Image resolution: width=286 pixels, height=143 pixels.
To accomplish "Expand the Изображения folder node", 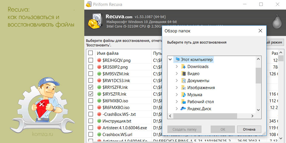I will pos(177,88).
